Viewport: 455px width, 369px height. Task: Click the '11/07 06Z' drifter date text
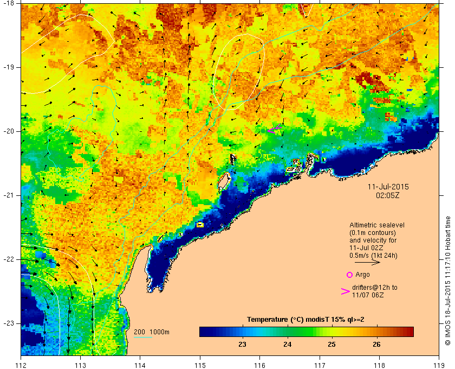click(368, 295)
